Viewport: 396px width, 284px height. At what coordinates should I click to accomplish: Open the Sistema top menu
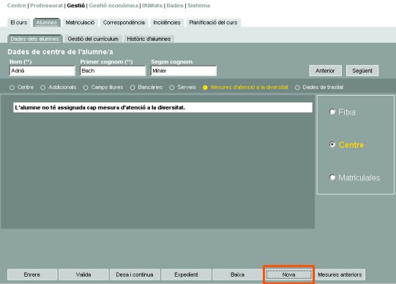[198, 6]
